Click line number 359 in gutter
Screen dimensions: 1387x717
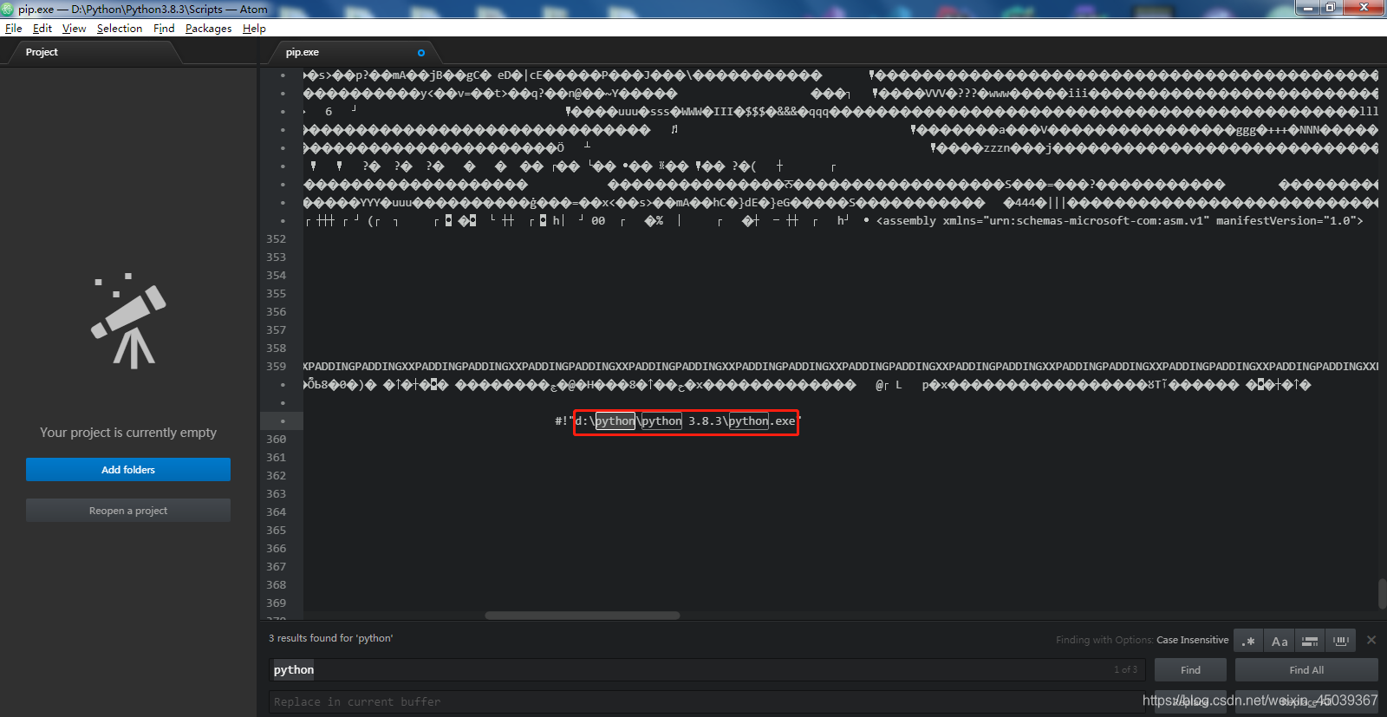(276, 367)
